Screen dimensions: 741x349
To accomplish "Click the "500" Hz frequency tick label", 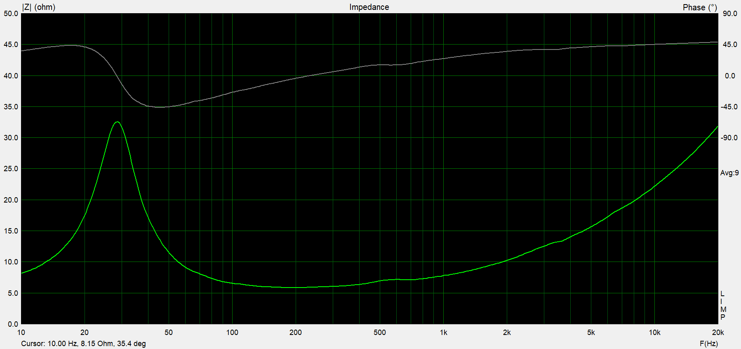I will pos(380,332).
